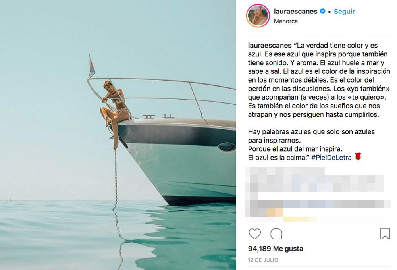Click lauraescanes username in caption
397x270 pixels.
pyautogui.click(x=270, y=46)
